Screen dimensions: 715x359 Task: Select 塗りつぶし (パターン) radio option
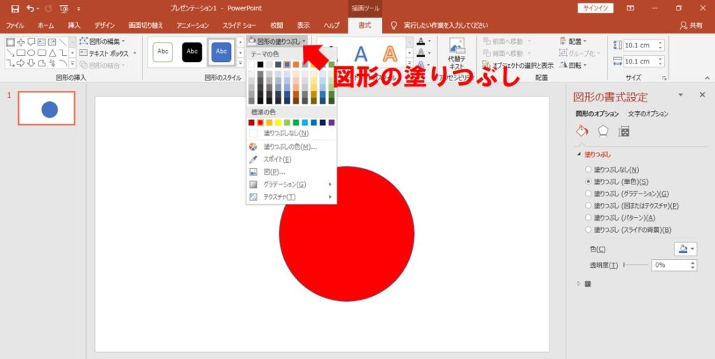point(589,218)
